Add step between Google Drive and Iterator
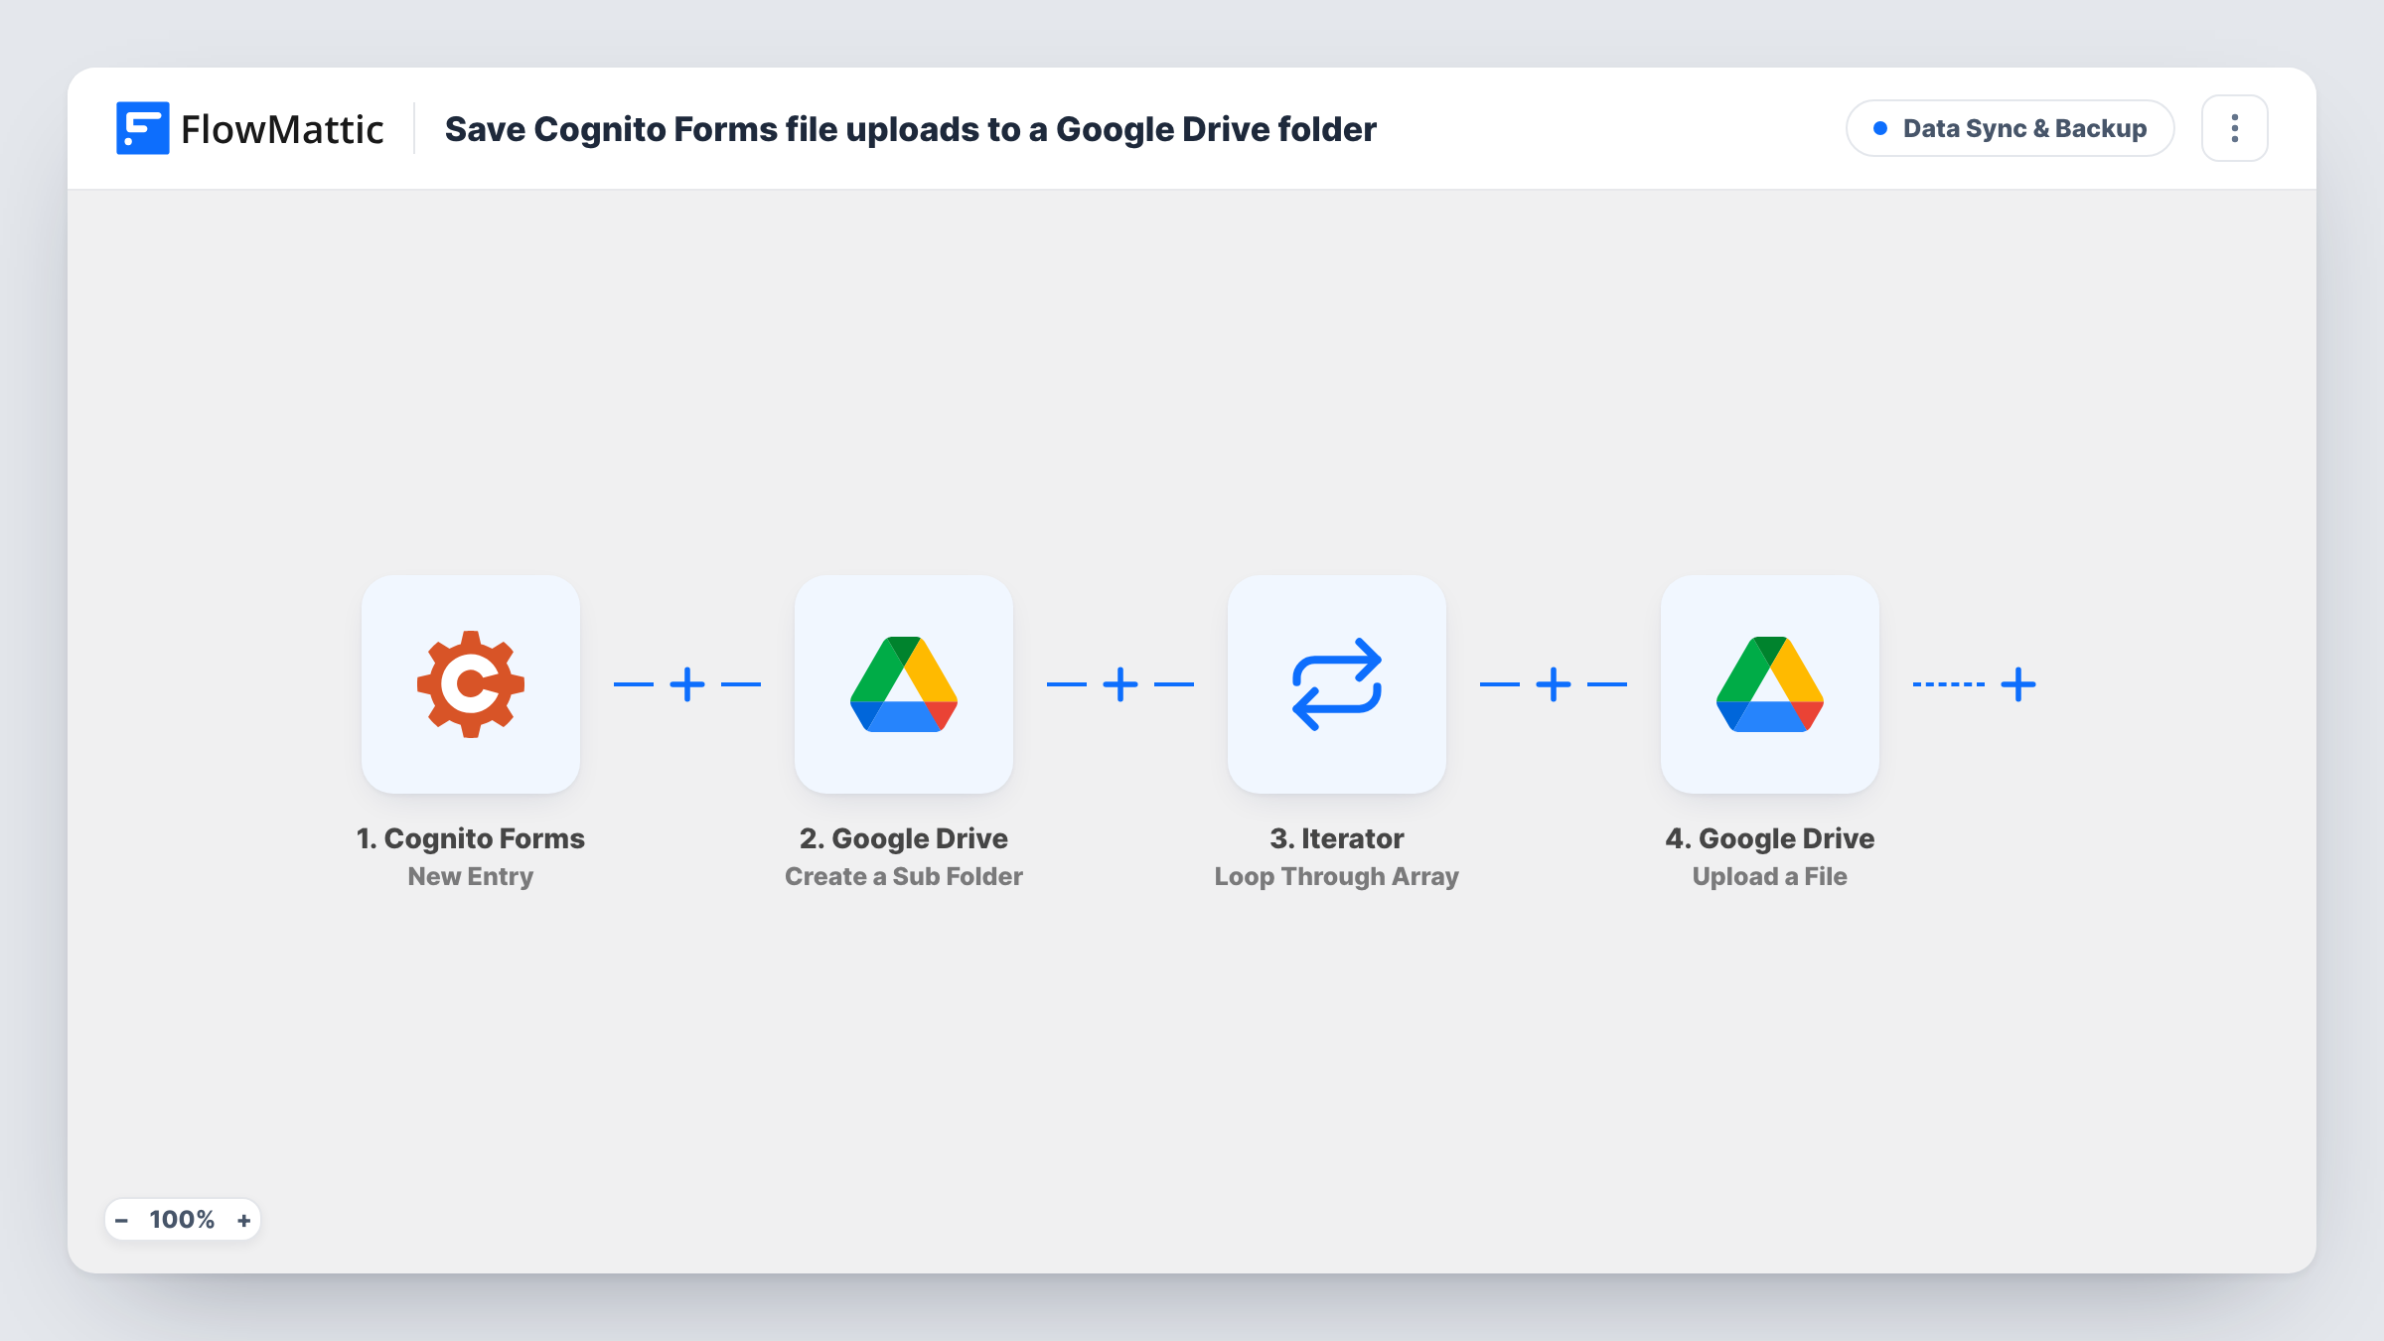 click(1120, 684)
